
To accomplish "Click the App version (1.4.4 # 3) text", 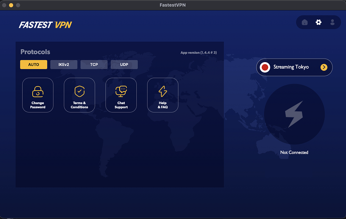I will point(199,52).
